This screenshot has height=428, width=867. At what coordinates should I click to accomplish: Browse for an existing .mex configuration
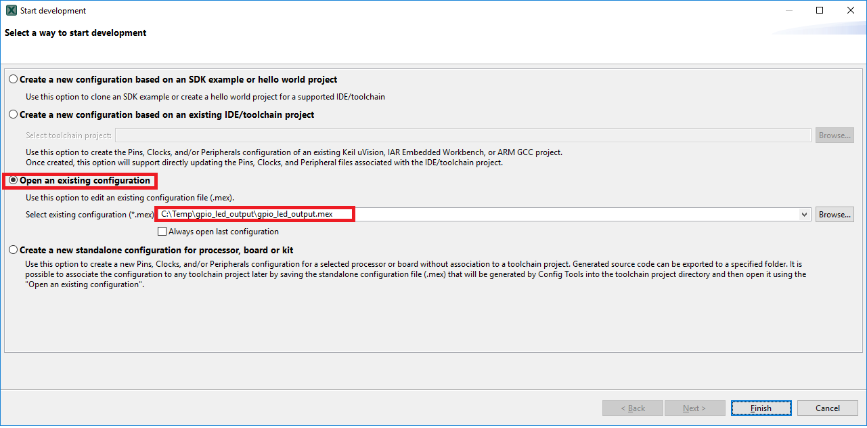[x=834, y=215]
